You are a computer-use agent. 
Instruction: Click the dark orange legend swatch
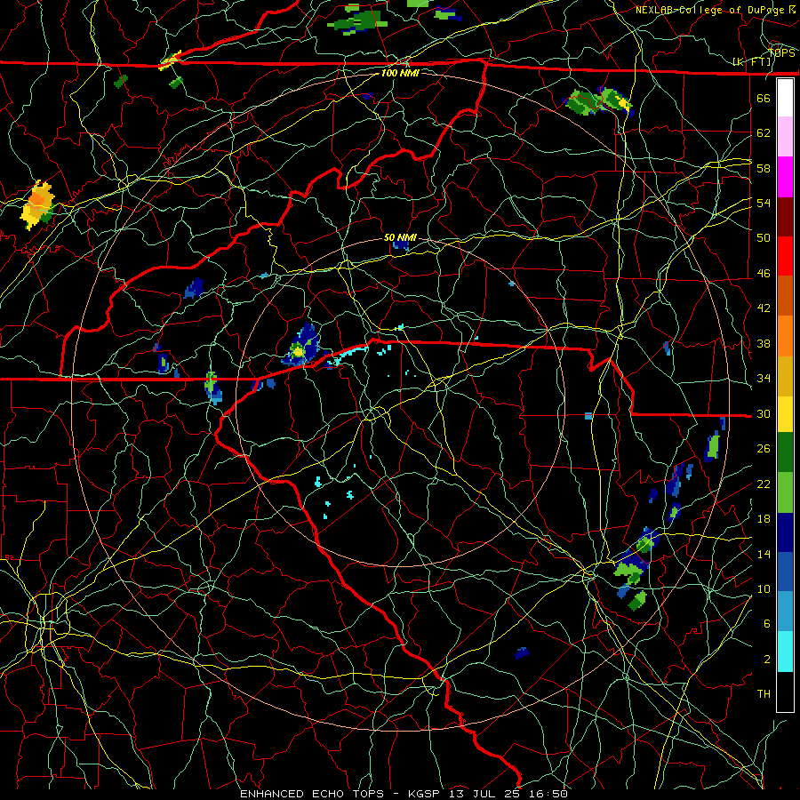[x=785, y=296]
